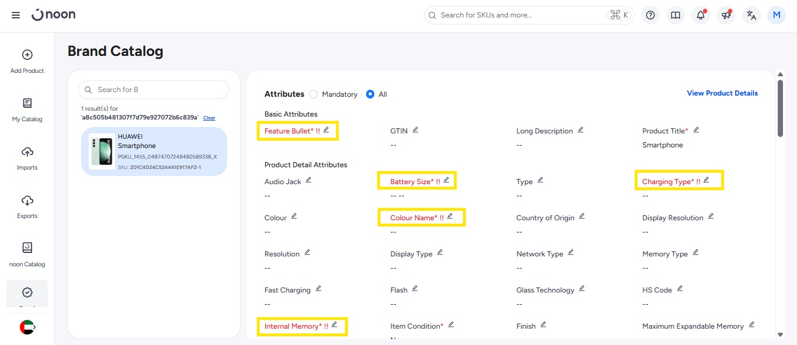This screenshot has height=345, width=797.
Task: Open Imports in the sidebar
Action: pos(27,158)
